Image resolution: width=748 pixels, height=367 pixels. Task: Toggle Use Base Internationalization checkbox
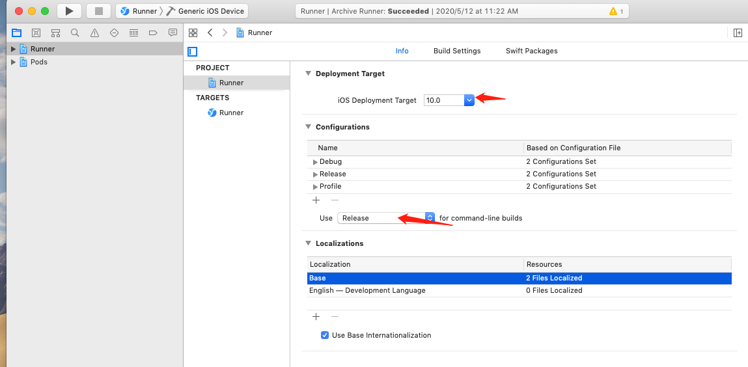[x=325, y=335]
